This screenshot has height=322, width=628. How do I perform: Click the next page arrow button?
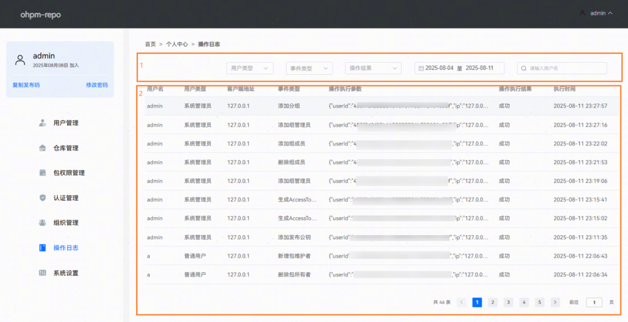coord(555,302)
